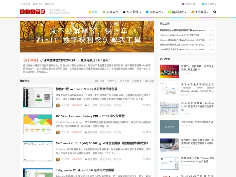Image resolution: width=236 pixels, height=177 pixels.
Task: Open HD Video Converter Factory PRO article title
Action: pyautogui.click(x=90, y=116)
